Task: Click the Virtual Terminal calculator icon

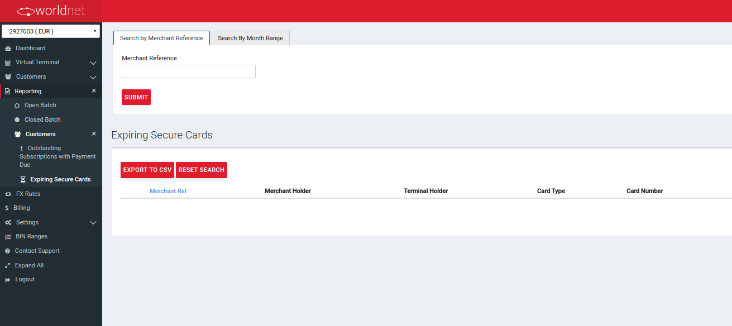Action: point(8,63)
